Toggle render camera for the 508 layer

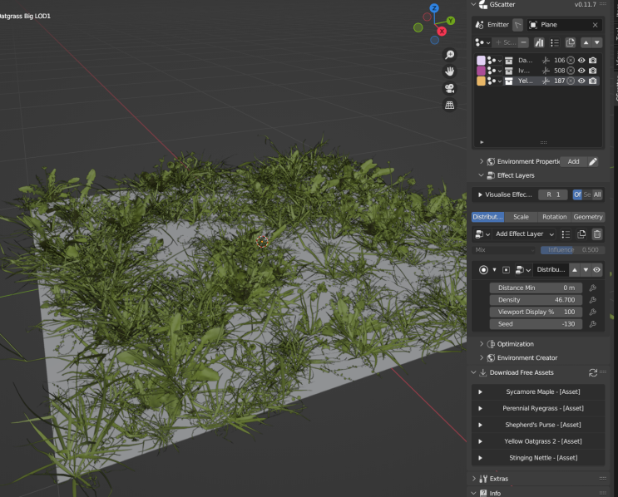(593, 71)
